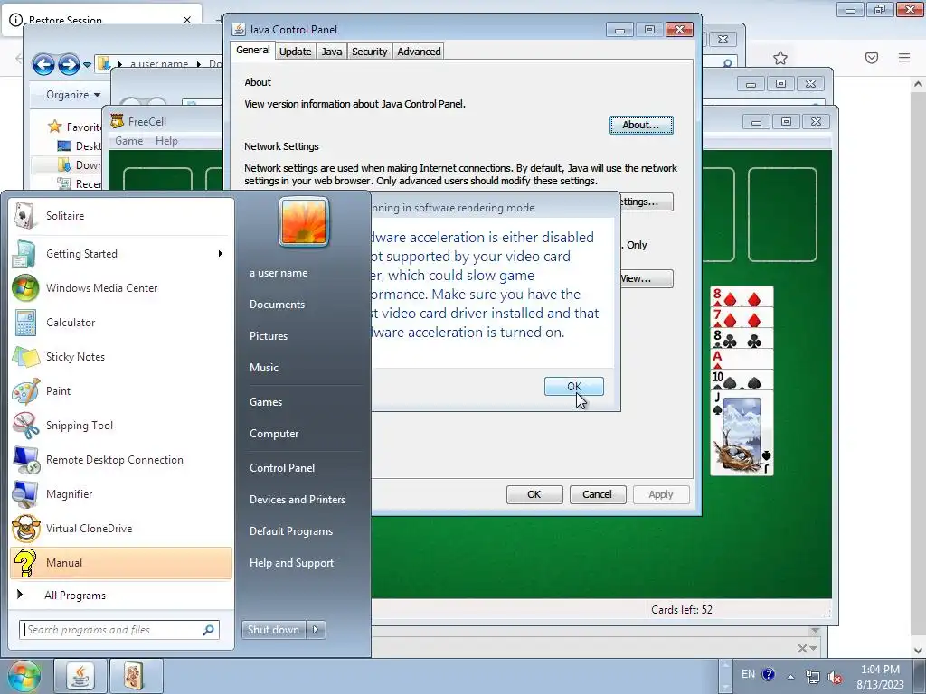
Task: Open Devices and Printers
Action: [x=298, y=500]
